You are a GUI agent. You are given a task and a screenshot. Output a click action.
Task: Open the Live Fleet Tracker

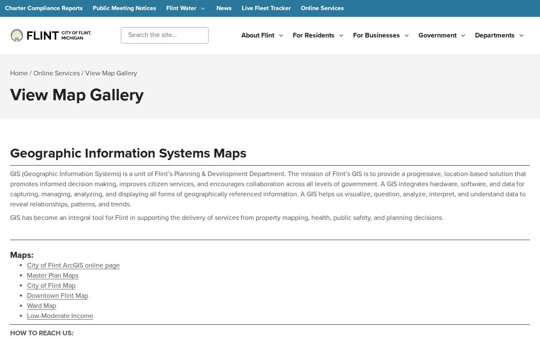tap(266, 8)
